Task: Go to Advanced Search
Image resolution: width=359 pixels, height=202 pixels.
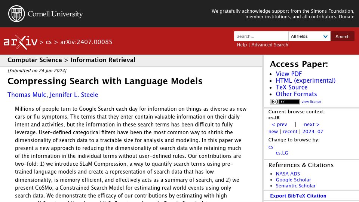Action: point(270,45)
